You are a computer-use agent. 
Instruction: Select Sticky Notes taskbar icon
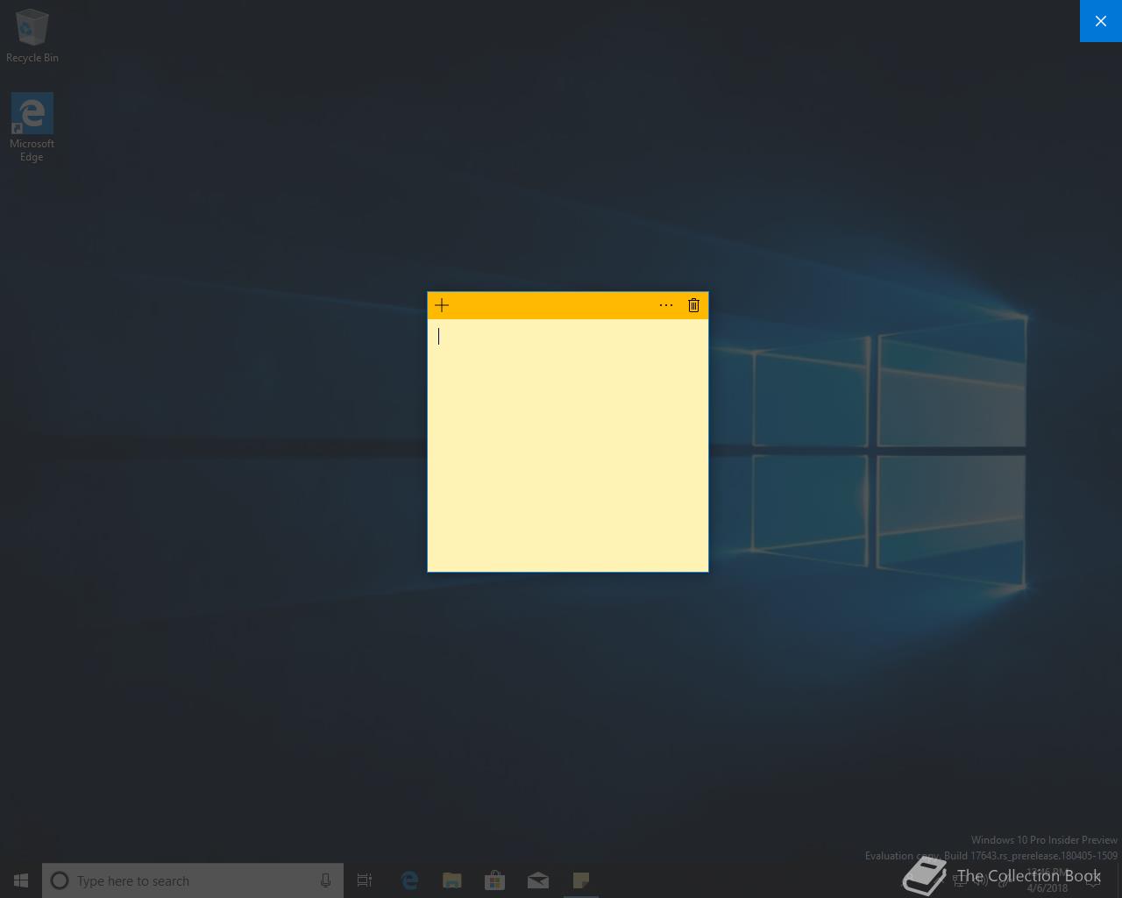(x=580, y=880)
